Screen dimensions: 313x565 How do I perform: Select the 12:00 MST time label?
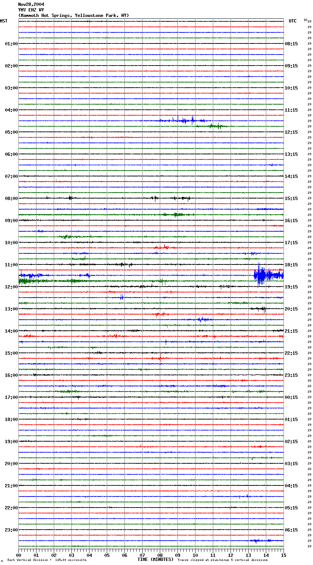11,287
